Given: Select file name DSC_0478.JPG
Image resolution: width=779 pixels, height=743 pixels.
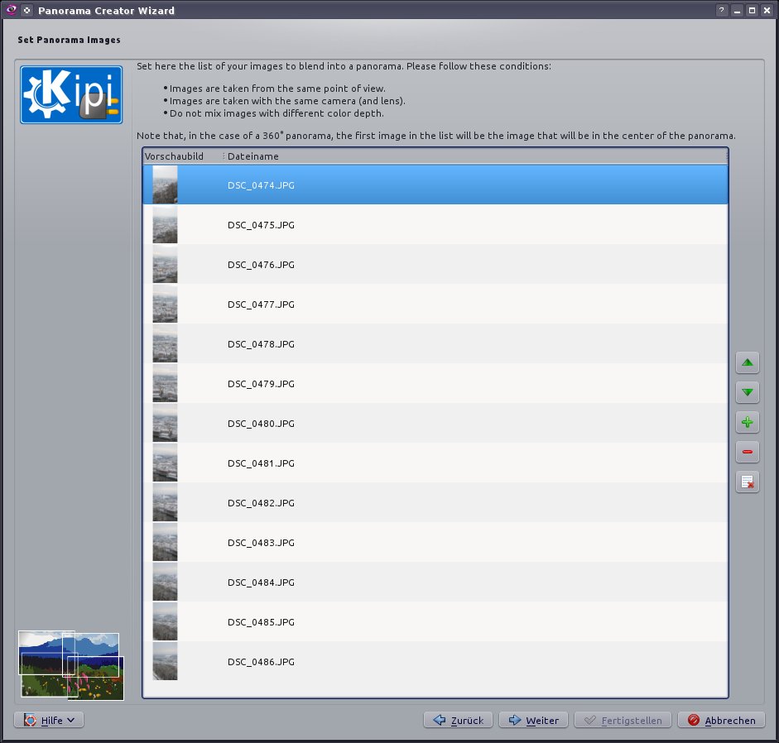Looking at the screenshot, I should (x=261, y=344).
